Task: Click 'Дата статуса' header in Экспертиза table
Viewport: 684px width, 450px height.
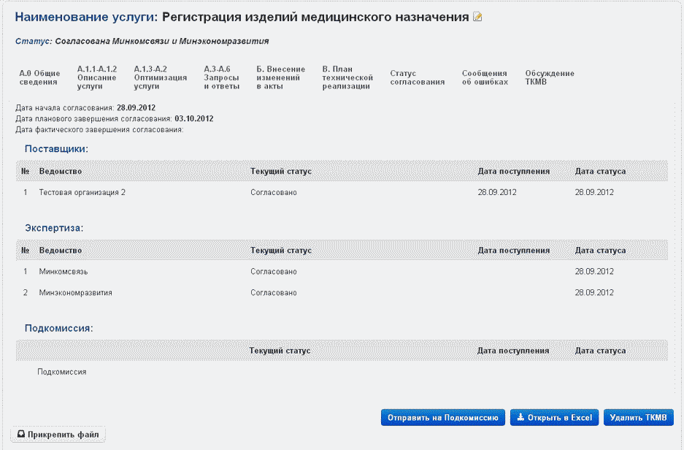Action: [x=599, y=251]
